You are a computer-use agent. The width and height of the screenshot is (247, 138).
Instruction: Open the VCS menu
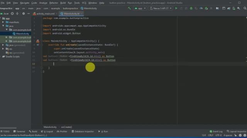[x=84, y=3]
